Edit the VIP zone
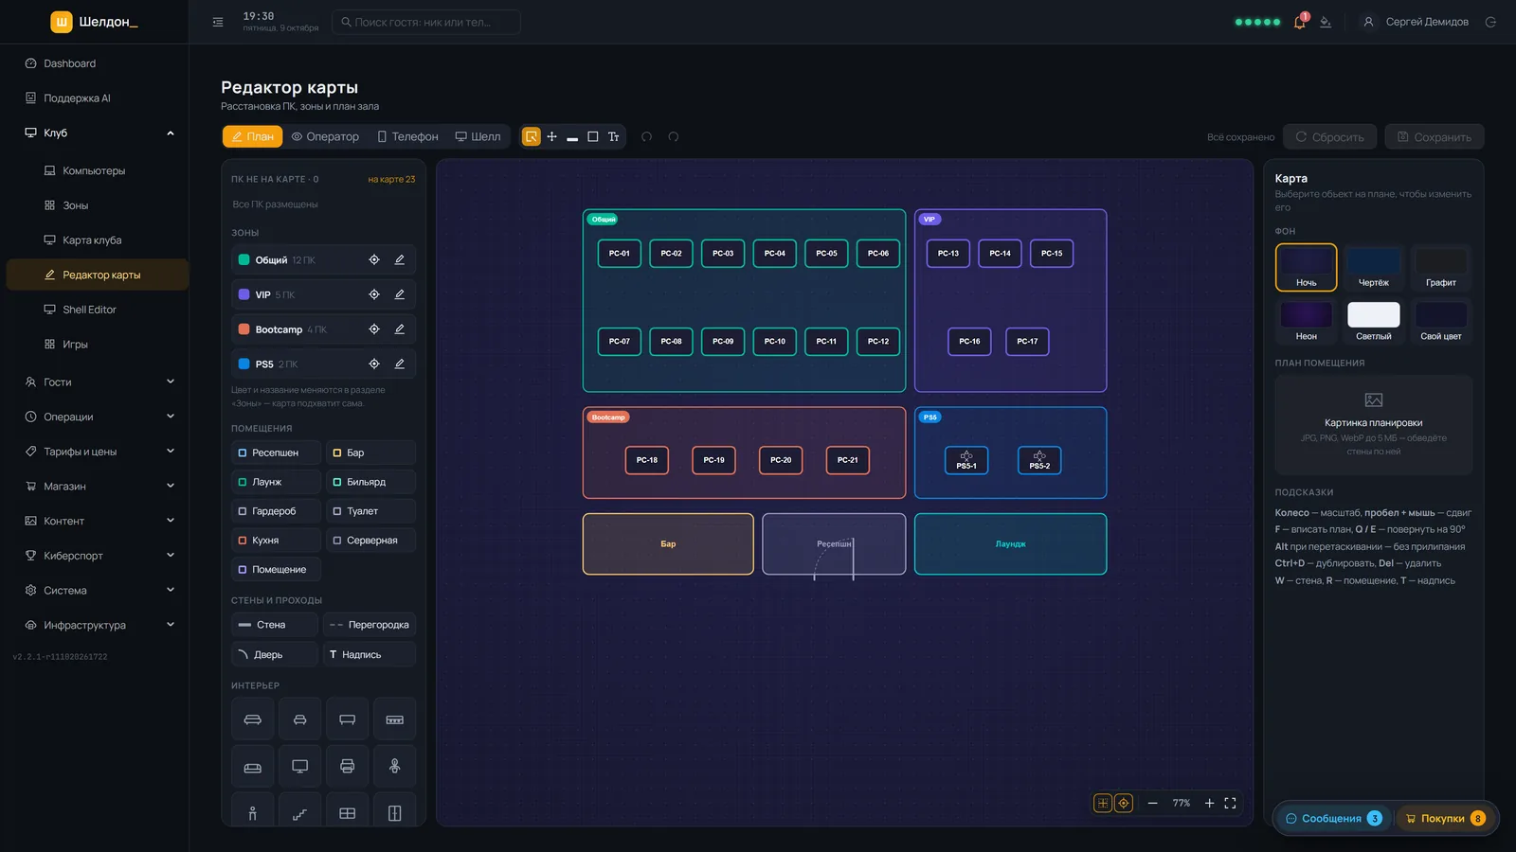 click(400, 294)
